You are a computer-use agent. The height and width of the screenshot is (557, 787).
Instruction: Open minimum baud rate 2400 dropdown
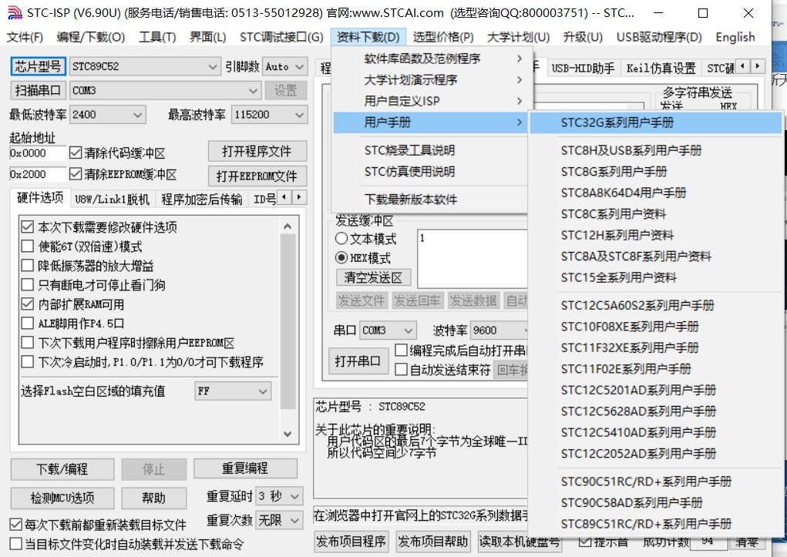108,115
